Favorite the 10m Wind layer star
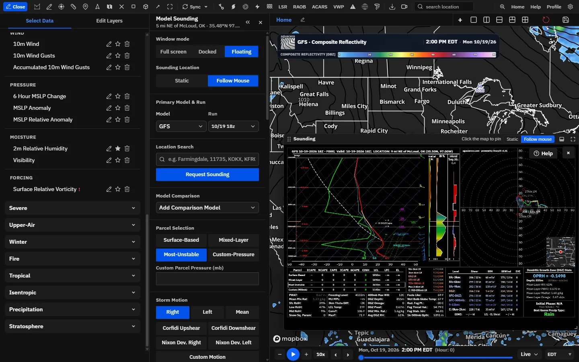 pos(118,44)
